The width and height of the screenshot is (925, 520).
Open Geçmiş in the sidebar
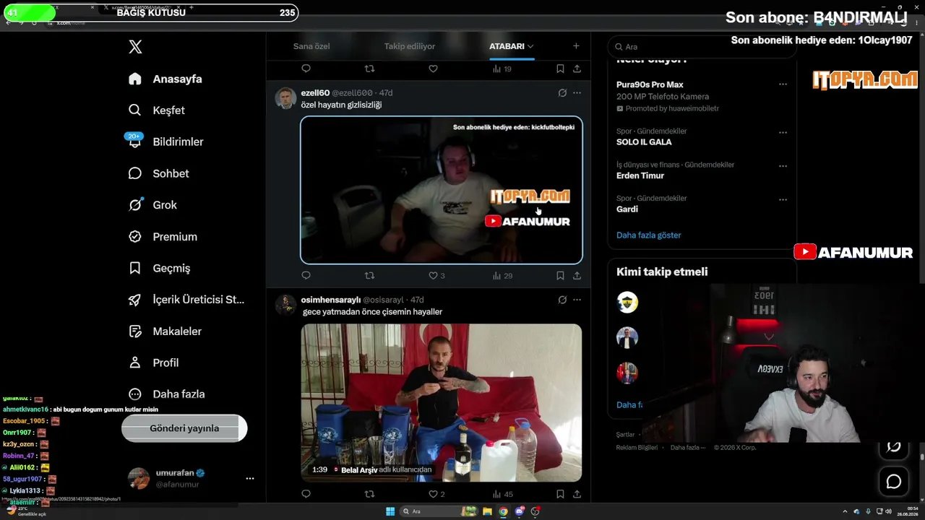click(x=159, y=268)
